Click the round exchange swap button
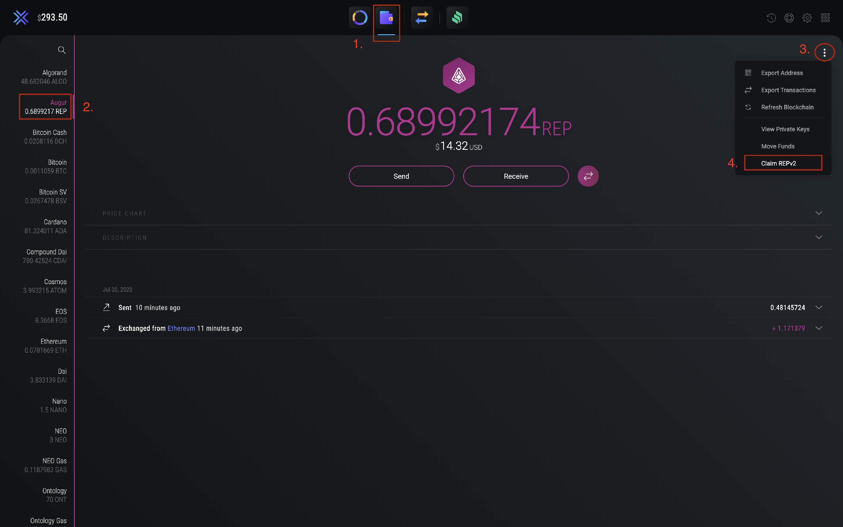 pos(588,176)
